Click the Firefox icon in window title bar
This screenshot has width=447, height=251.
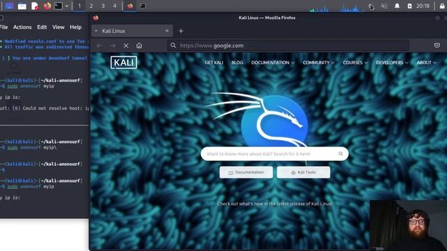click(96, 18)
